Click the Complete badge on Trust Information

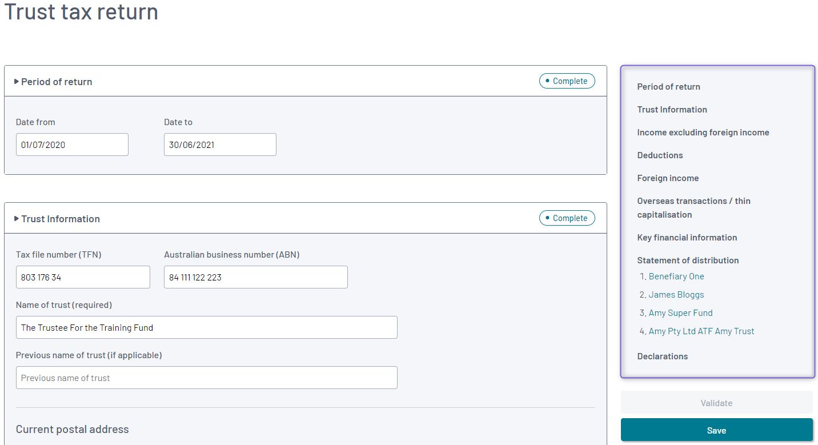point(567,218)
